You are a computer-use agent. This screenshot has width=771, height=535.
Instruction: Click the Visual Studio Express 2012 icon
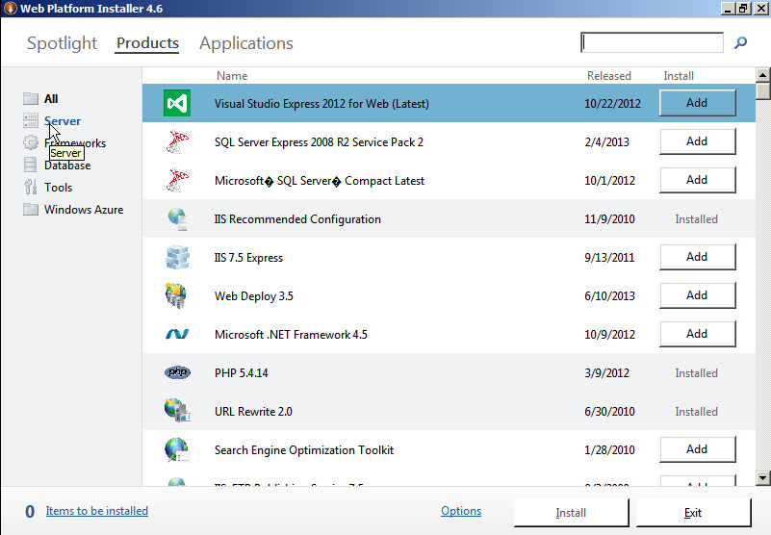[x=177, y=103]
